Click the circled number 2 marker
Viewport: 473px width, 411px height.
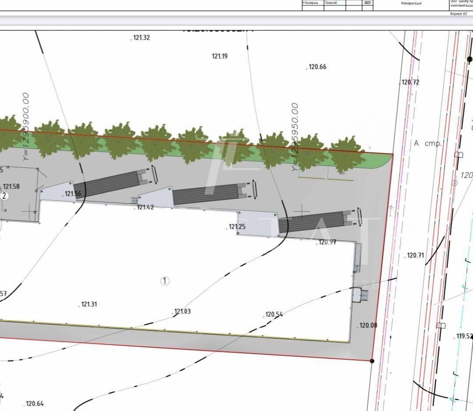point(4,196)
